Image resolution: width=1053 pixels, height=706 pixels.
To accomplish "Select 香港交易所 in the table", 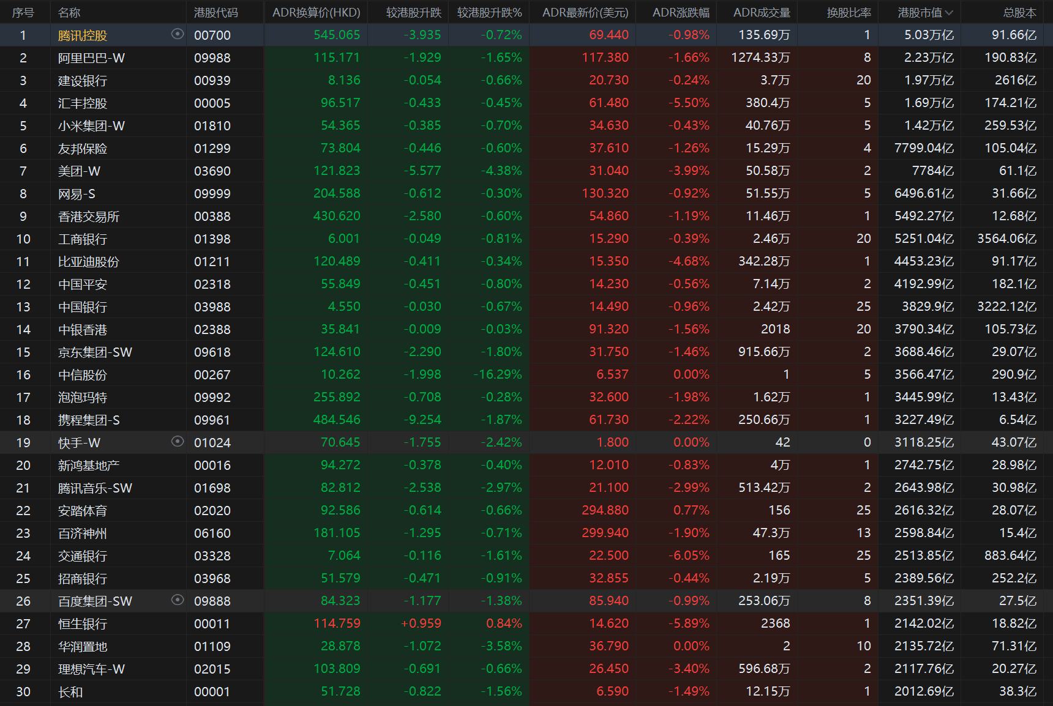I will (x=89, y=216).
